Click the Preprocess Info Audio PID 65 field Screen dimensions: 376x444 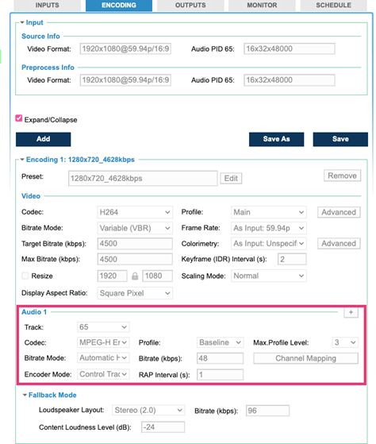(290, 80)
